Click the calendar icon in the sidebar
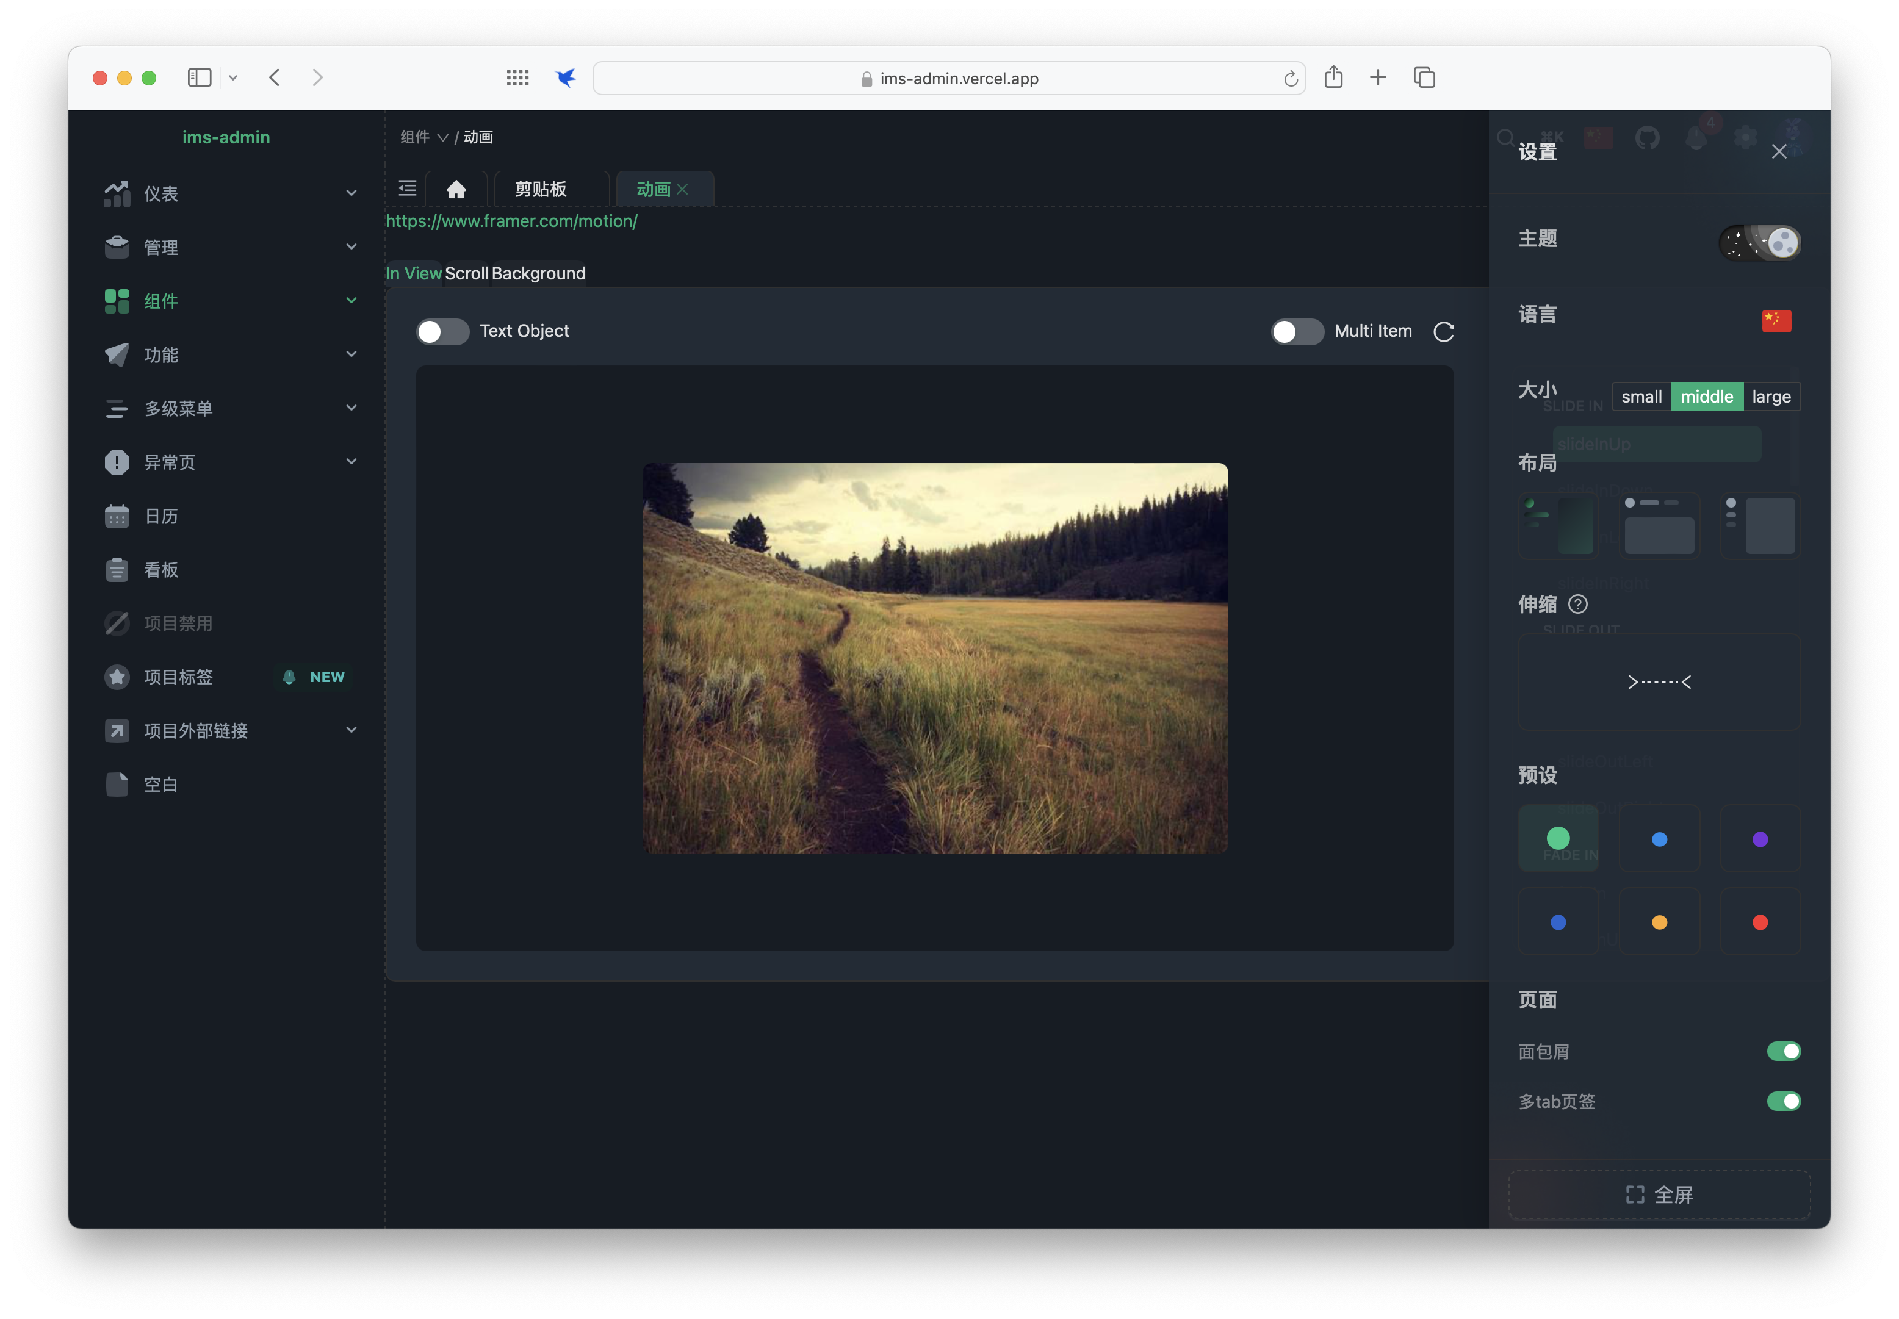 [x=117, y=516]
